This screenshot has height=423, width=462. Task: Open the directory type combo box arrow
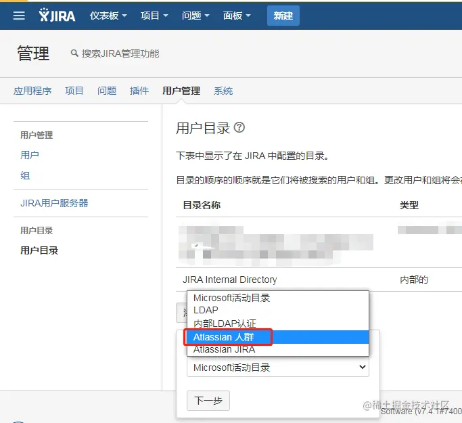(363, 367)
